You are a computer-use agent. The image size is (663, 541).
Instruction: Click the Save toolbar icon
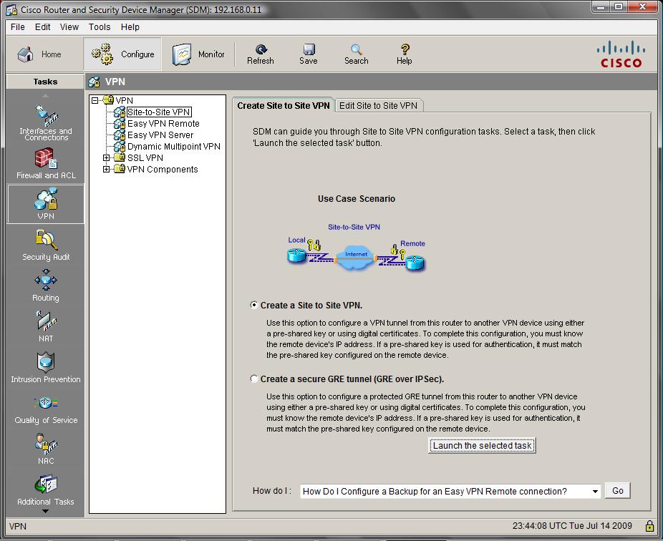coord(308,54)
